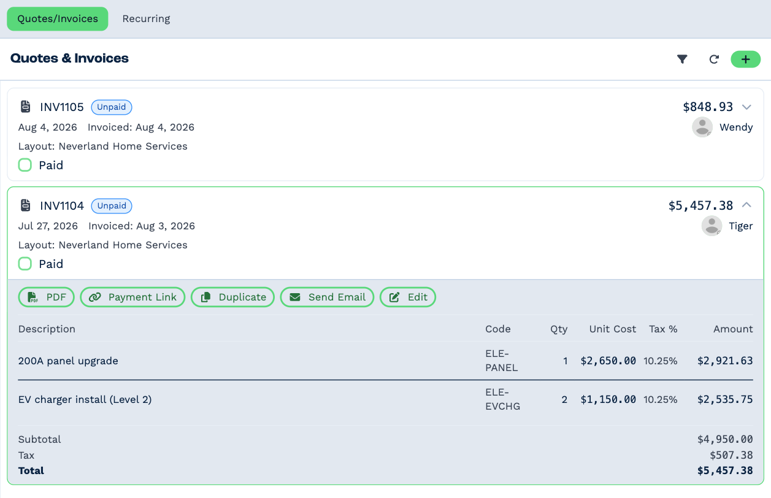Mark INV1105 as Paid
Viewport: 771px width, 498px height.
[25, 165]
